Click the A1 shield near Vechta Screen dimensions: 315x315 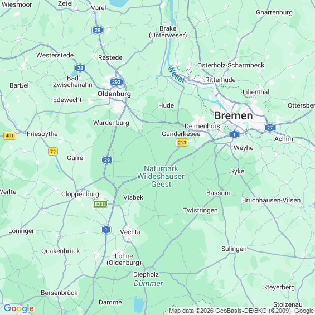[x=106, y=230]
